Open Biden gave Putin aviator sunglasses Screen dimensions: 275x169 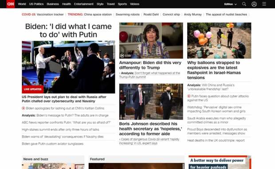coord(53,144)
